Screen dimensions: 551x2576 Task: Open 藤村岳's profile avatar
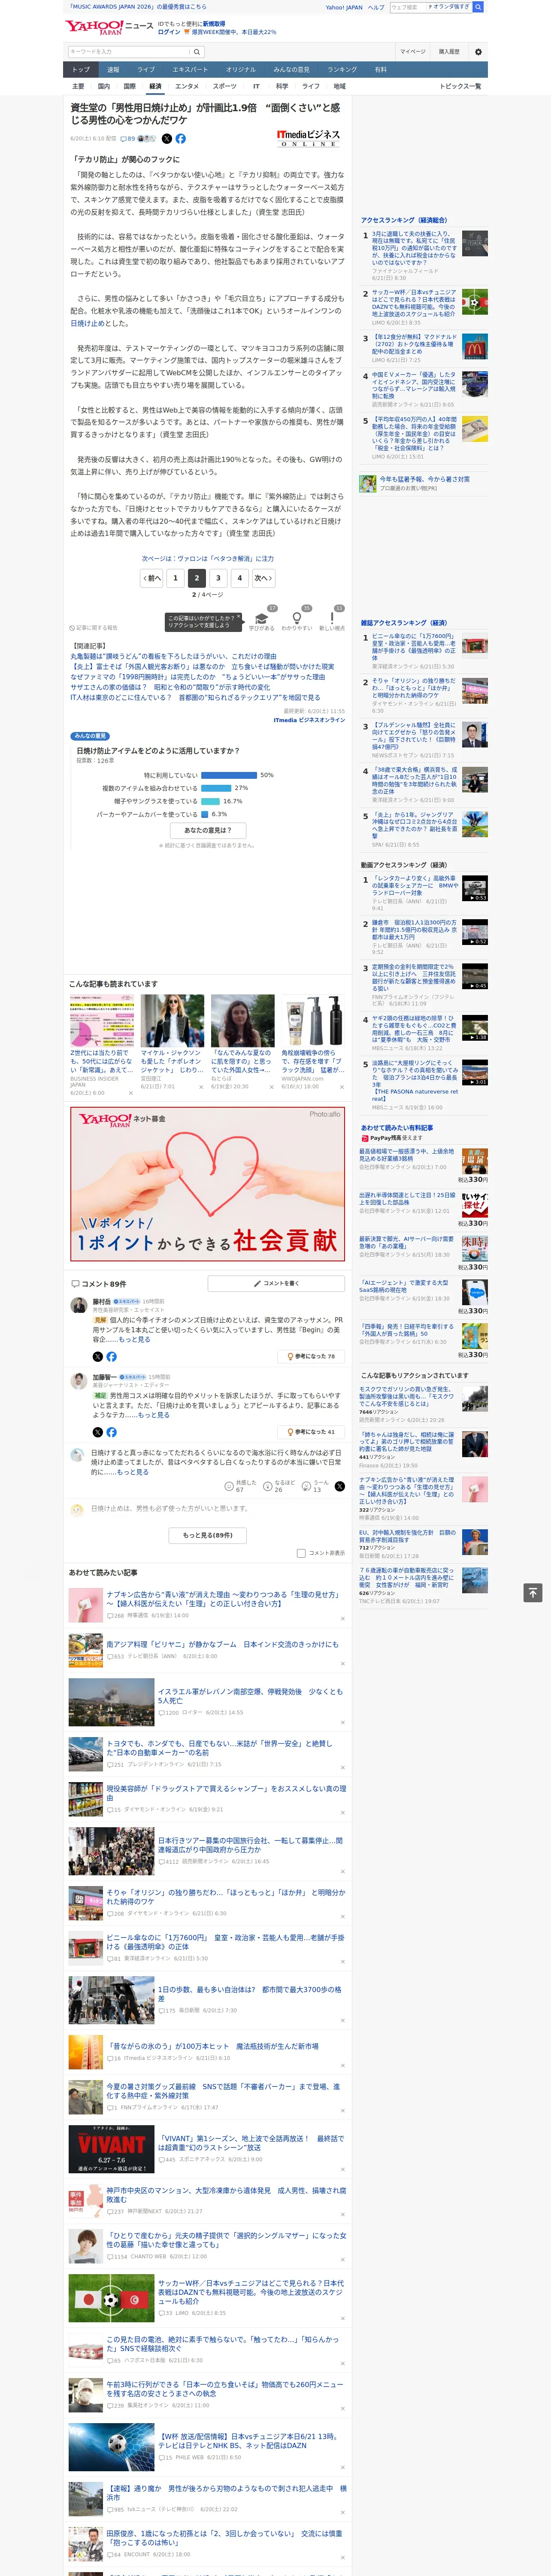tap(78, 1305)
